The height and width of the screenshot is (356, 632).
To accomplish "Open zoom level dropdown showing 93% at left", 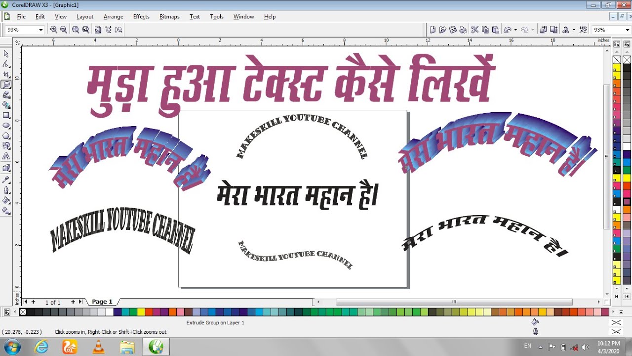I will pos(40,30).
